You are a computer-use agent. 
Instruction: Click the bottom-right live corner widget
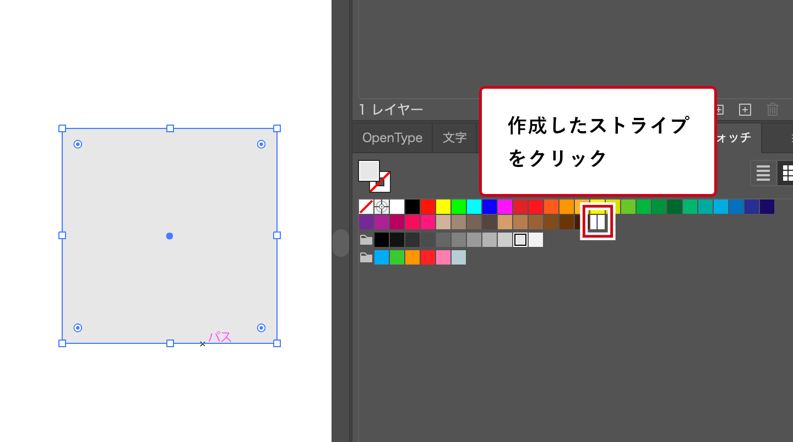click(x=262, y=328)
